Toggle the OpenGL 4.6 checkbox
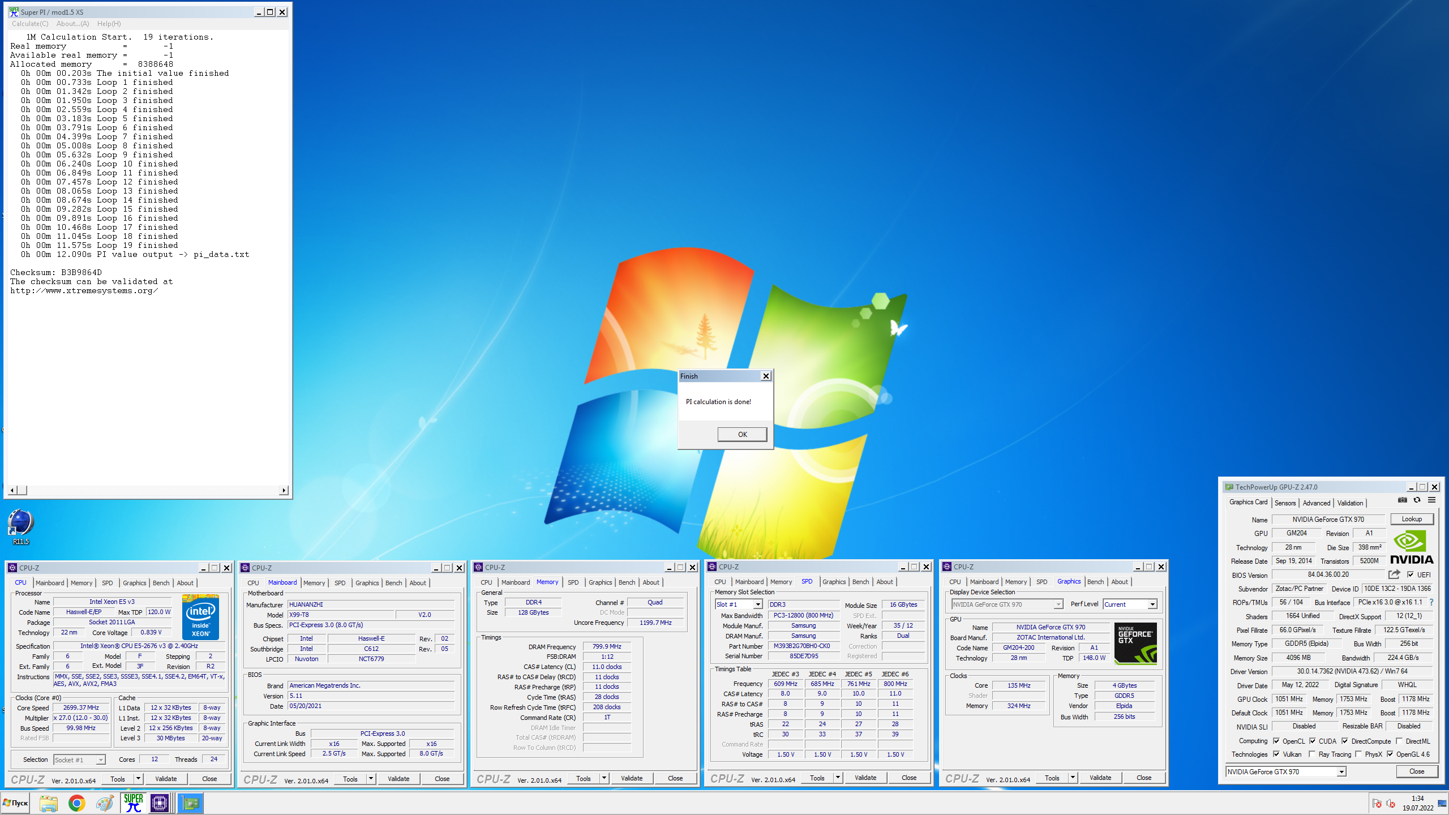The height and width of the screenshot is (815, 1449). coord(1390,754)
